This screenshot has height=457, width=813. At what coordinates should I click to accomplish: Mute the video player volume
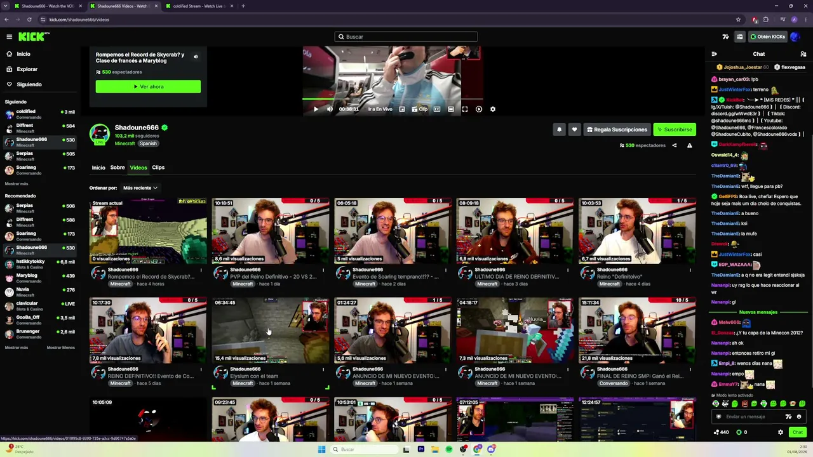coord(330,109)
